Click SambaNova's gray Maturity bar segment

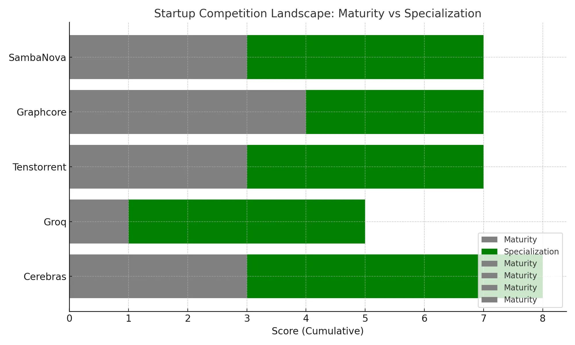click(158, 57)
